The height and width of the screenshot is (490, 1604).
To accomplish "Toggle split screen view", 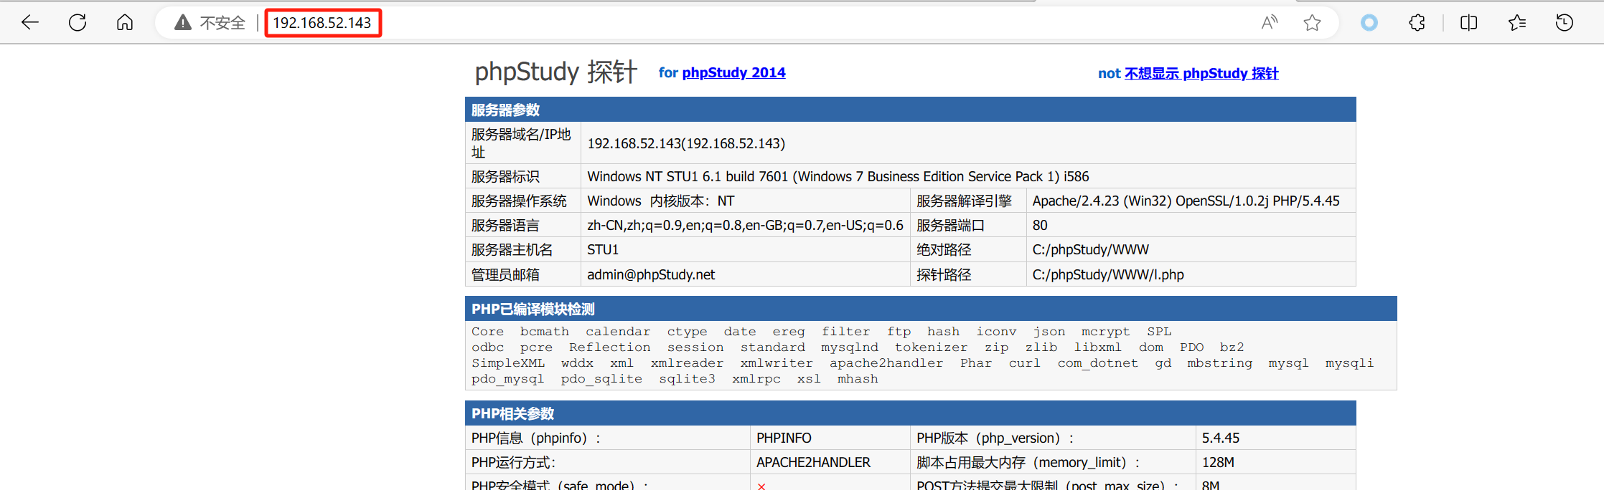I will tap(1469, 23).
